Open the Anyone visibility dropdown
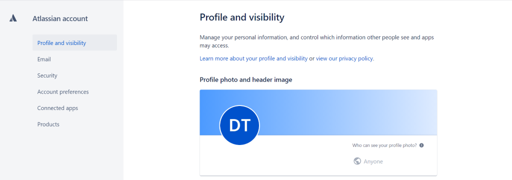Screen dimensions: 512x180 pyautogui.click(x=368, y=161)
